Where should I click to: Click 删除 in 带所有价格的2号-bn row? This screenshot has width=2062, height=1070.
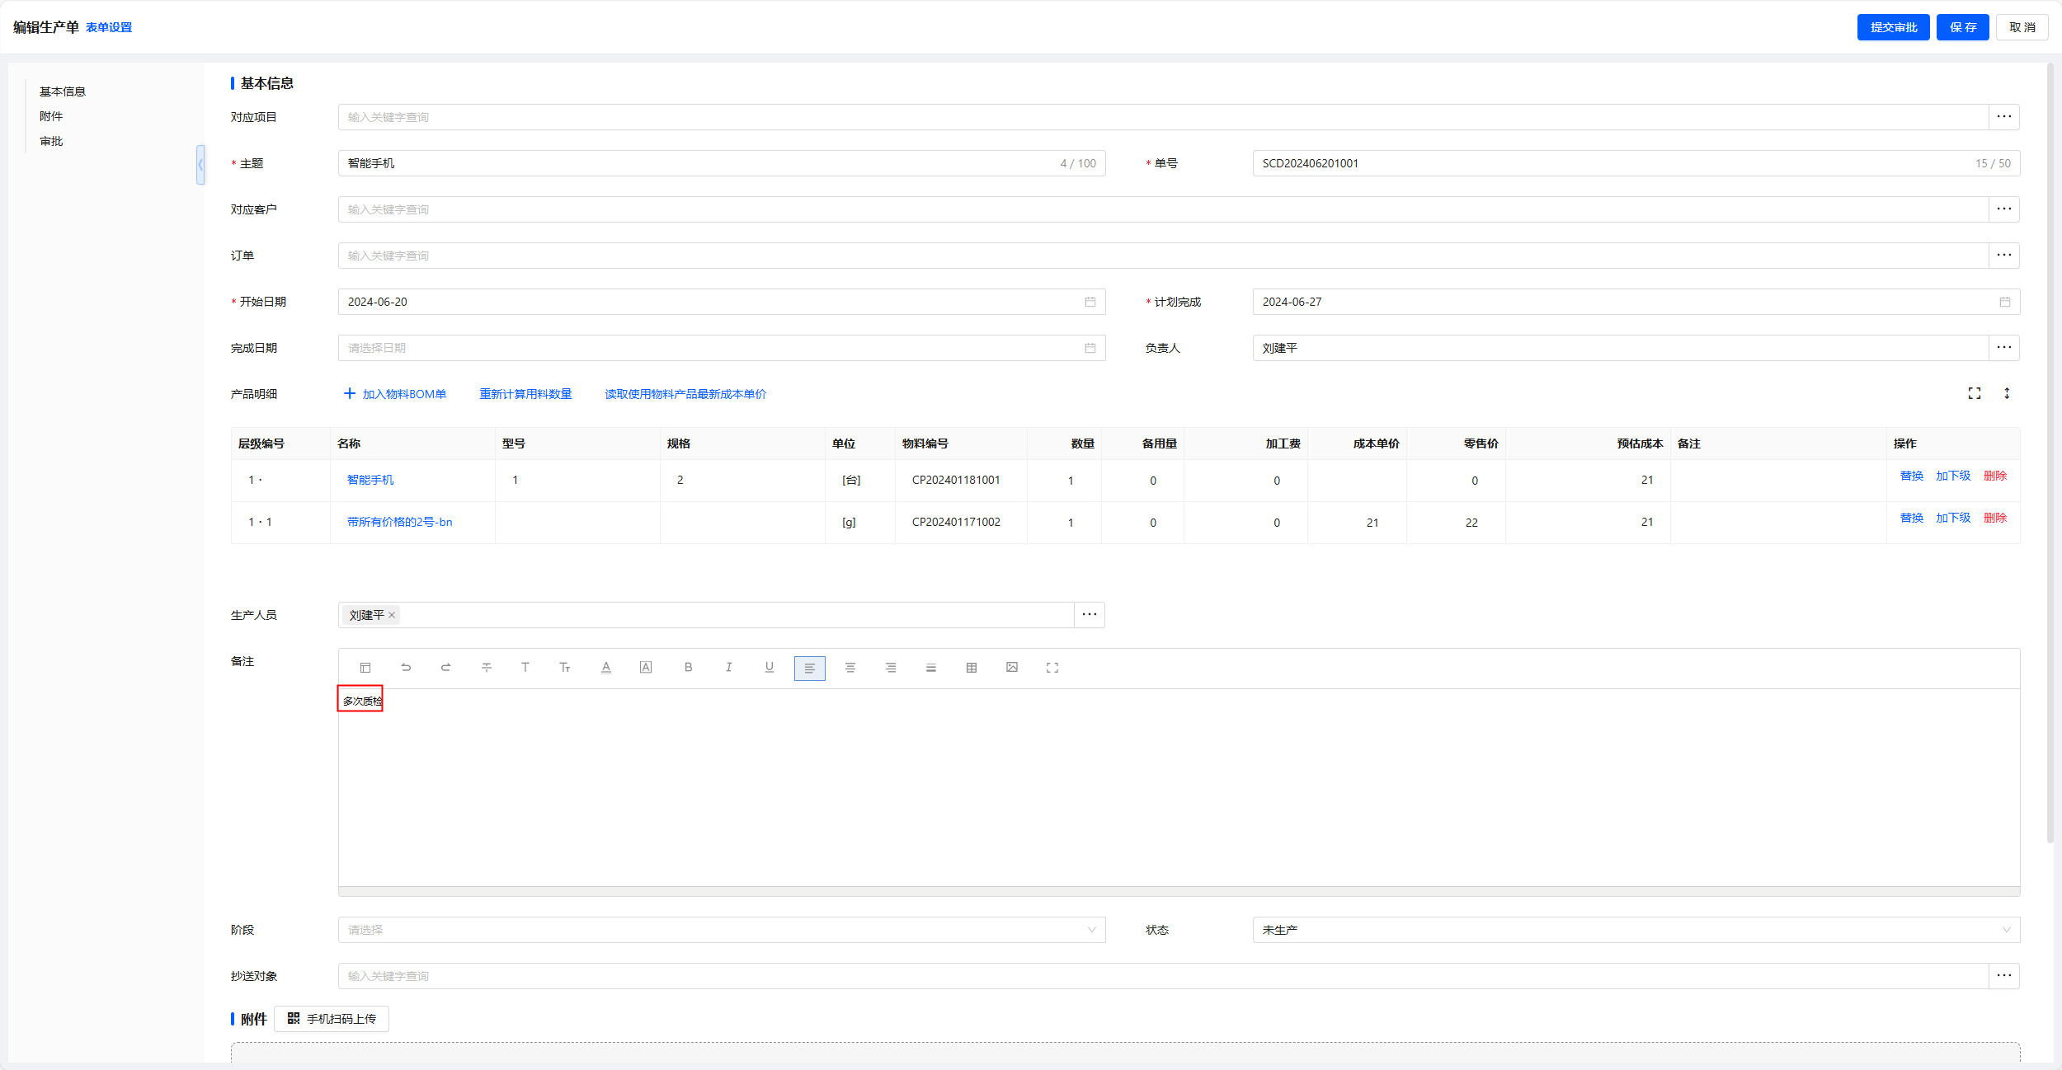click(1995, 518)
